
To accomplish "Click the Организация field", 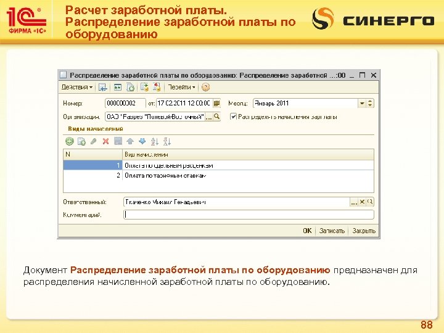I will point(155,117).
